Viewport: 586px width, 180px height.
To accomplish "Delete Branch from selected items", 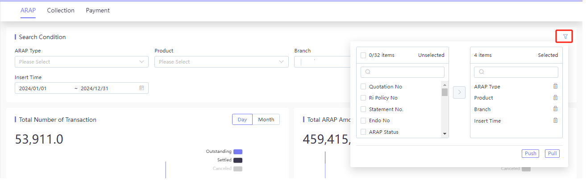I will [x=555, y=109].
